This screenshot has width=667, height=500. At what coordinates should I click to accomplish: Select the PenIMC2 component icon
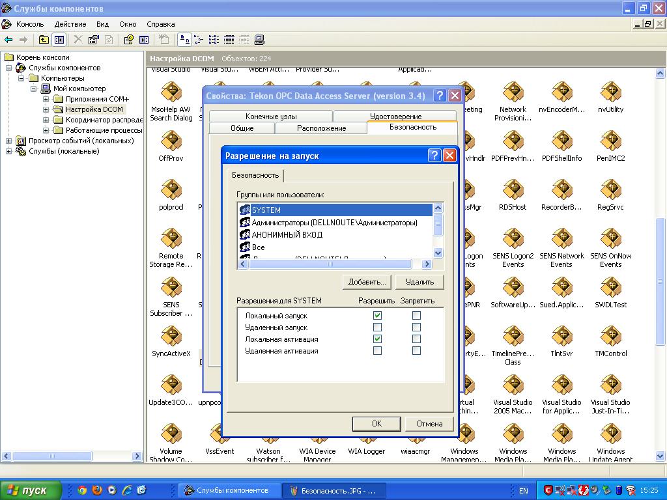[610, 141]
